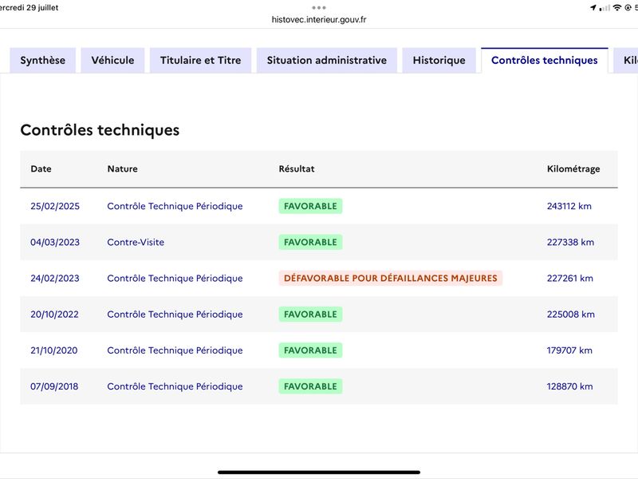This screenshot has height=479, width=638.
Task: Click the Favorable badge for 07/09/2018
Action: point(310,386)
